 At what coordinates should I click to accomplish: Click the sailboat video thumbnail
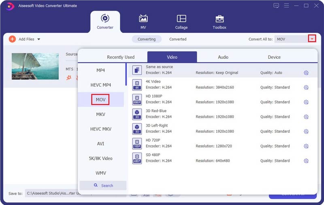(x=35, y=66)
